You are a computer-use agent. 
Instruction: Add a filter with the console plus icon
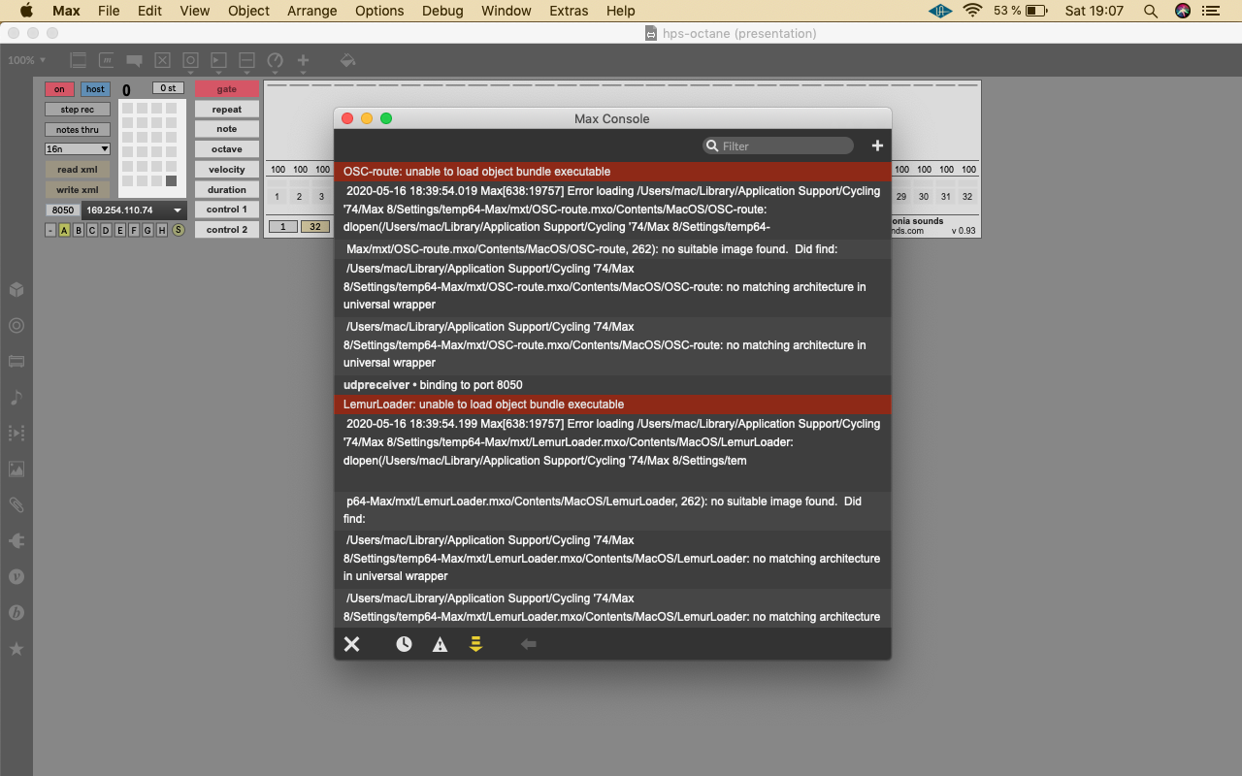point(877,145)
